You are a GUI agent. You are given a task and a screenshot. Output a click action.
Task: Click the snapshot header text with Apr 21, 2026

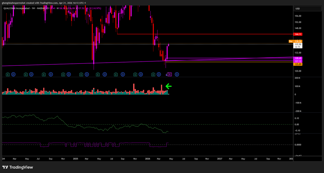pos(44,3)
